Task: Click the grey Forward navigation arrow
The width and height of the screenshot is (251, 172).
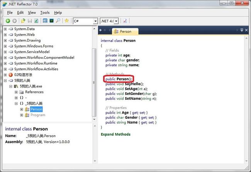Action: coord(14,21)
